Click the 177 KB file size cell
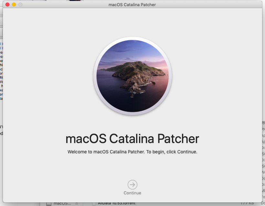Image resolution: width=265 pixels, height=206 pixels. click(248, 203)
